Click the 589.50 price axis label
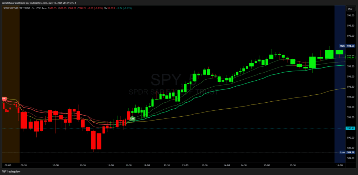The image size is (358, 175). 350,148
